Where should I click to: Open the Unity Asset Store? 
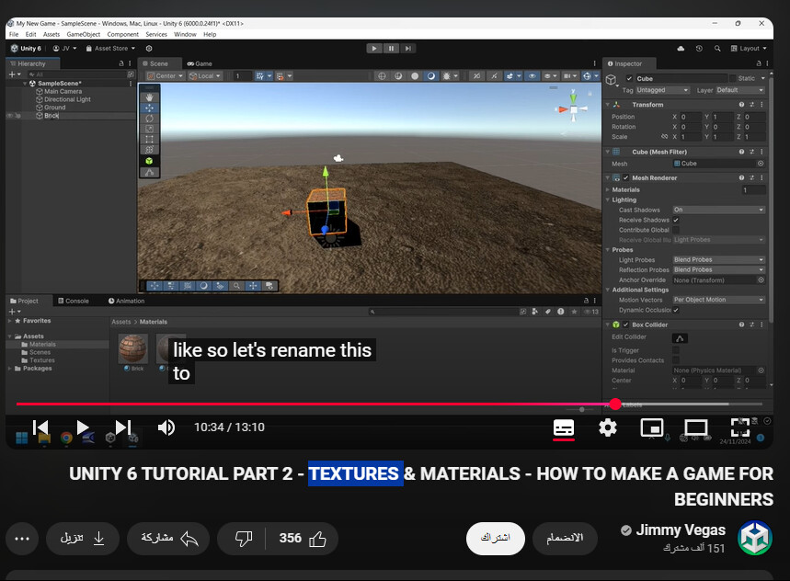(x=110, y=48)
